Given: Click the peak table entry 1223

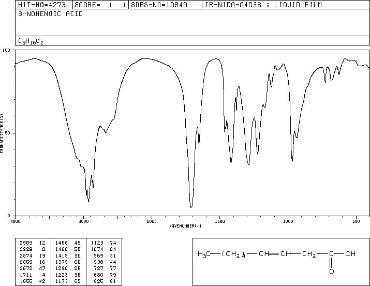Looking at the screenshot, I should point(62,275).
